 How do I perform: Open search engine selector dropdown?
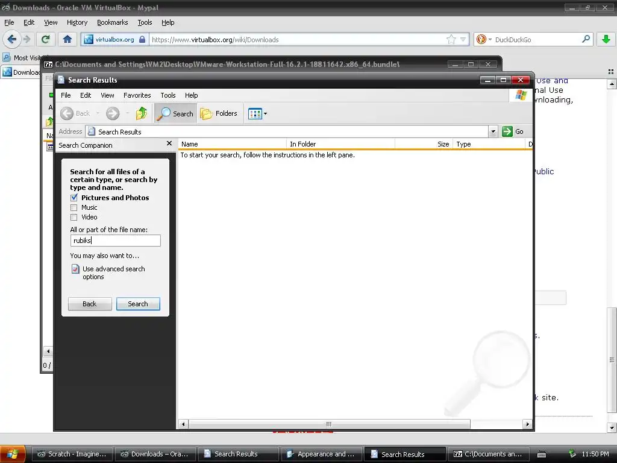point(490,39)
